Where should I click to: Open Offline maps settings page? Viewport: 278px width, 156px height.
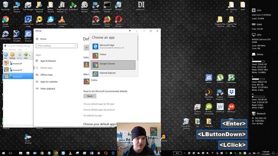[x=46, y=75]
